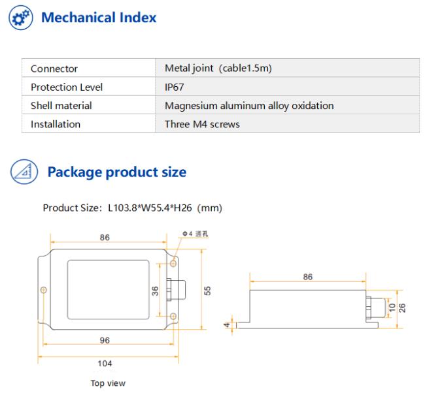Select the Mechanical Index heading

coord(99,18)
